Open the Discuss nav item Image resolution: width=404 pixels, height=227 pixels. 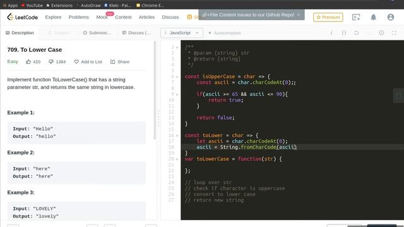point(170,17)
